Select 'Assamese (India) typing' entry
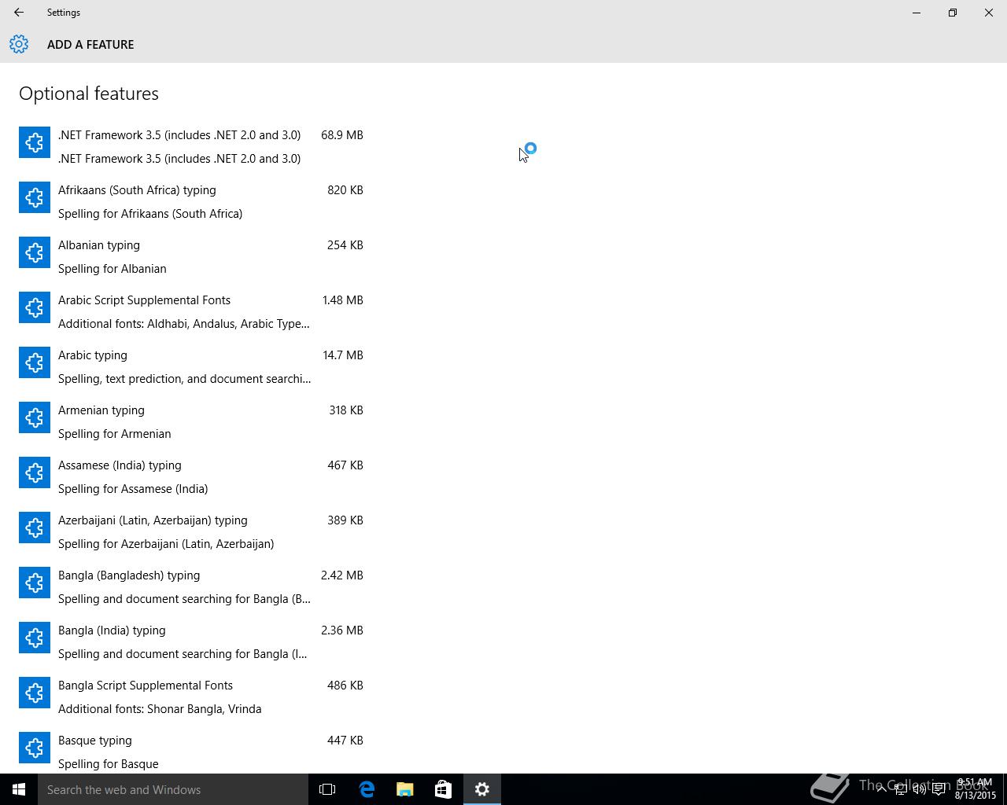The height and width of the screenshot is (805, 1007). pyautogui.click(x=120, y=465)
